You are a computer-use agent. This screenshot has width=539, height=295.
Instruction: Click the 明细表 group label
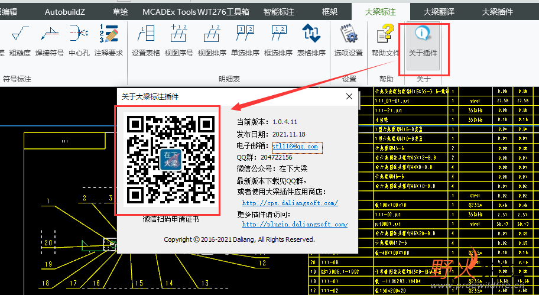tap(229, 79)
